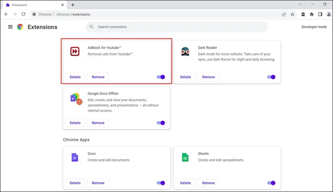Restore down the Chrome window

tap(325, 4)
